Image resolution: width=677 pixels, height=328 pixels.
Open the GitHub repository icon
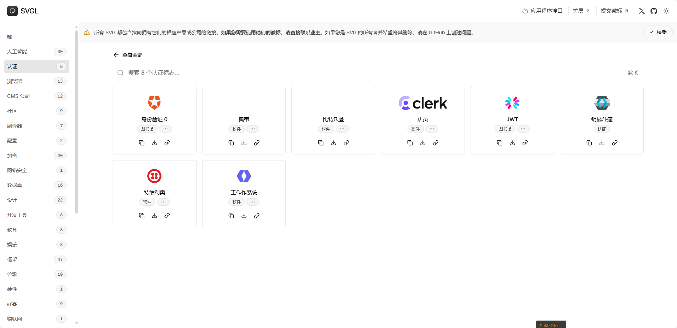[654, 11]
